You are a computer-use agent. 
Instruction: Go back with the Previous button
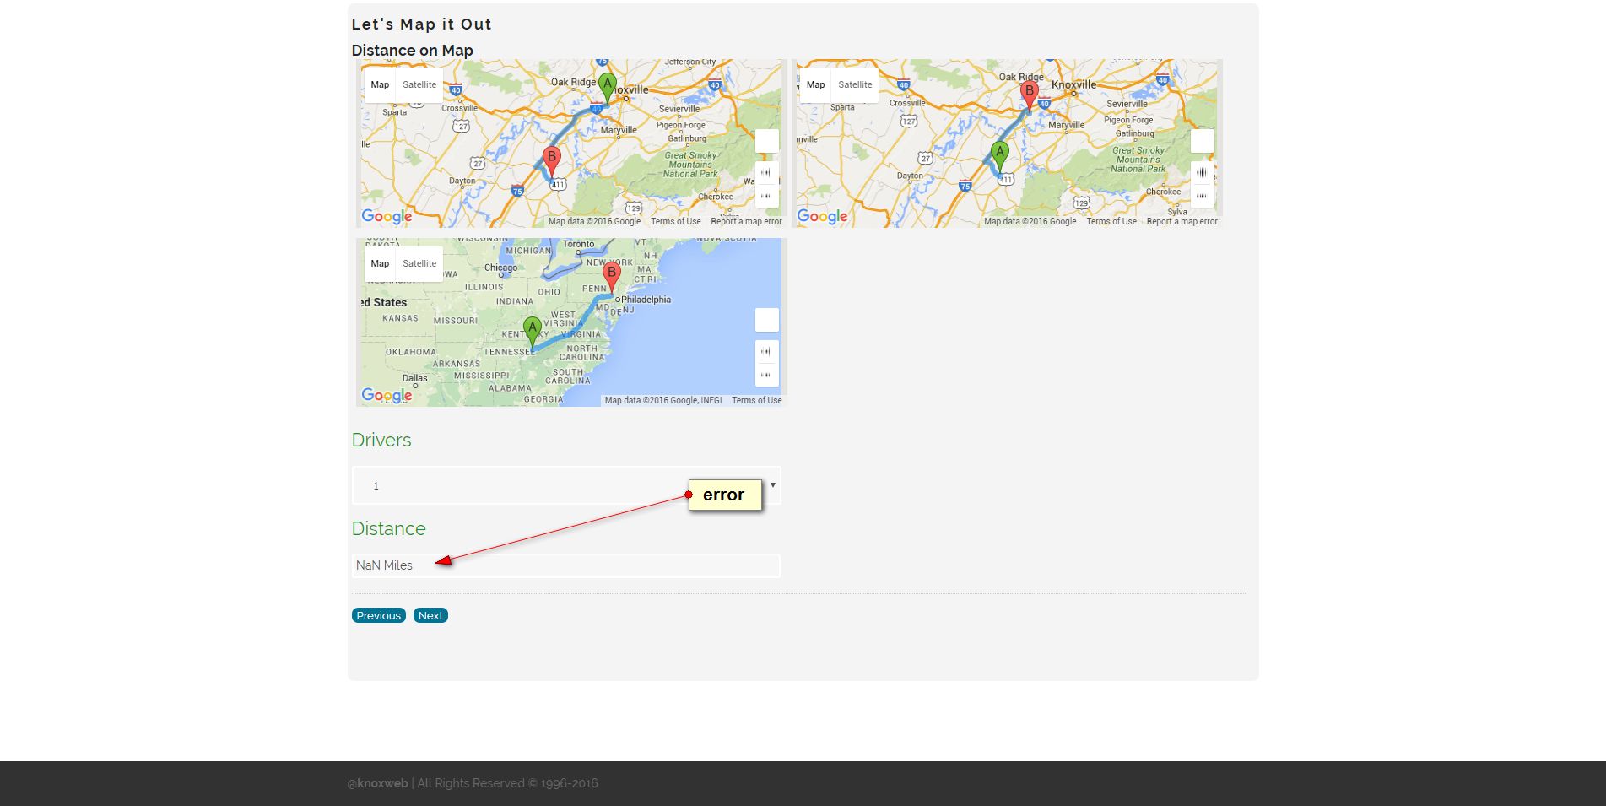pos(379,615)
